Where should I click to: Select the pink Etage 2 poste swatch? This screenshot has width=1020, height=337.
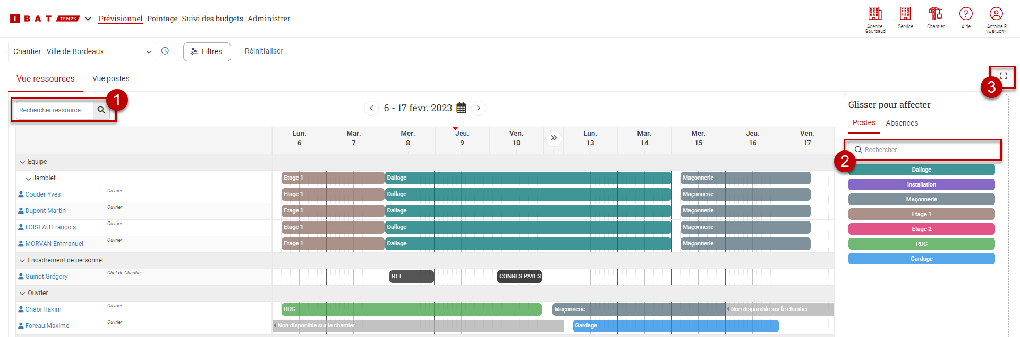point(921,229)
